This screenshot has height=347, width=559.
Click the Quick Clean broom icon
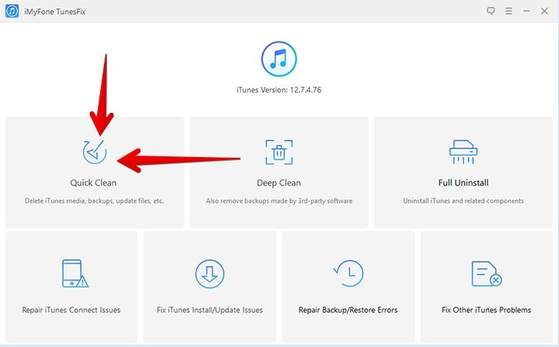pyautogui.click(x=94, y=152)
